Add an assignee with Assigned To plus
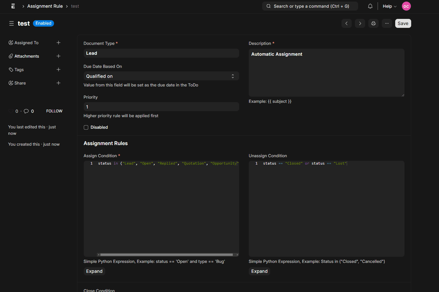Image resolution: width=439 pixels, height=292 pixels. (59, 43)
